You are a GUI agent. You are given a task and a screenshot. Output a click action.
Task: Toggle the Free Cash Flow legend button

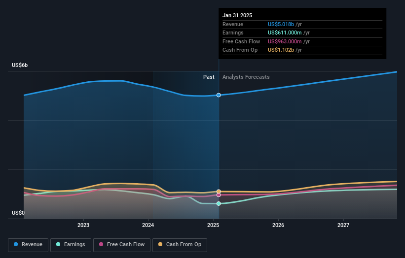[122, 245]
